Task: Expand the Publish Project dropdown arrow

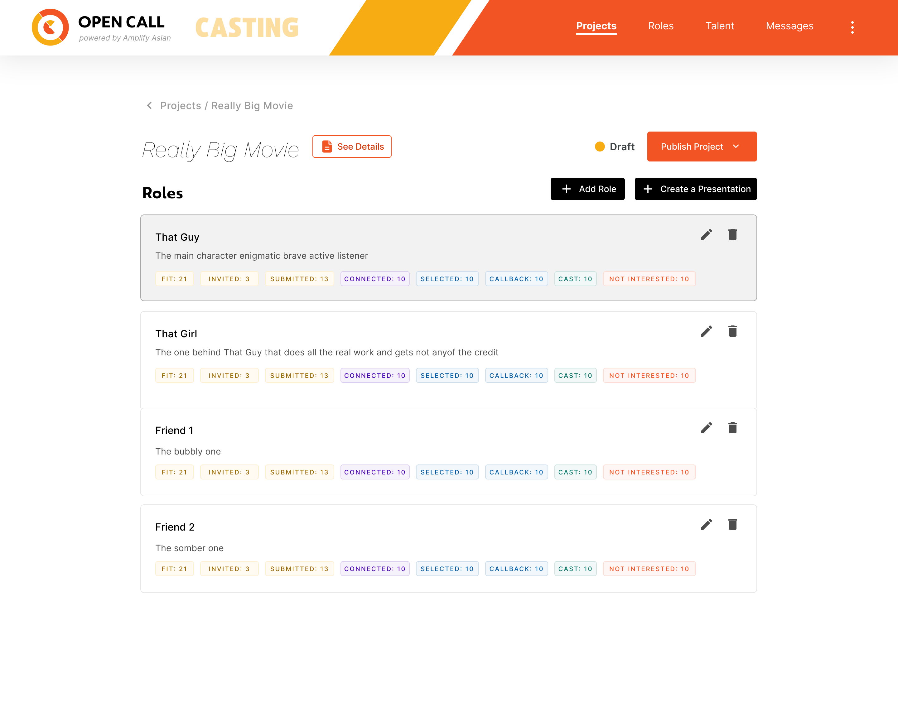Action: [736, 147]
